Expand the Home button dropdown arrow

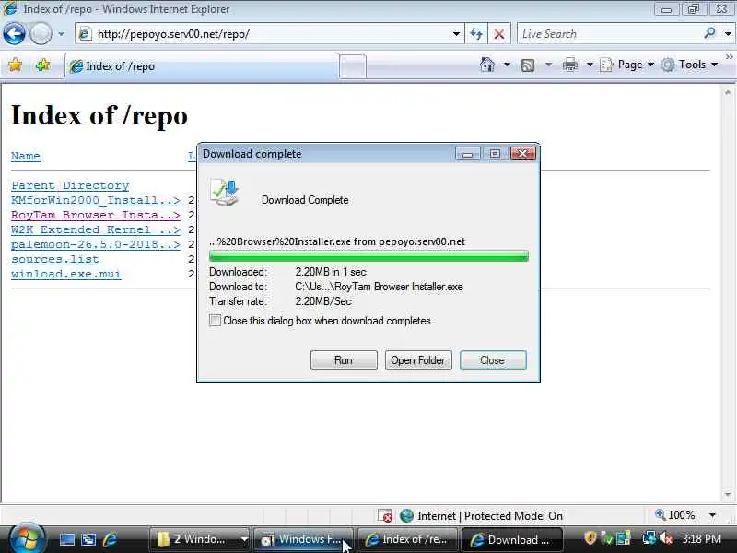pos(507,65)
